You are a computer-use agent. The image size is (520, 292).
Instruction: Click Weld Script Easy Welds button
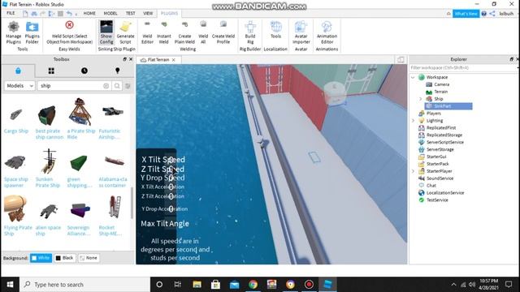pyautogui.click(x=69, y=32)
